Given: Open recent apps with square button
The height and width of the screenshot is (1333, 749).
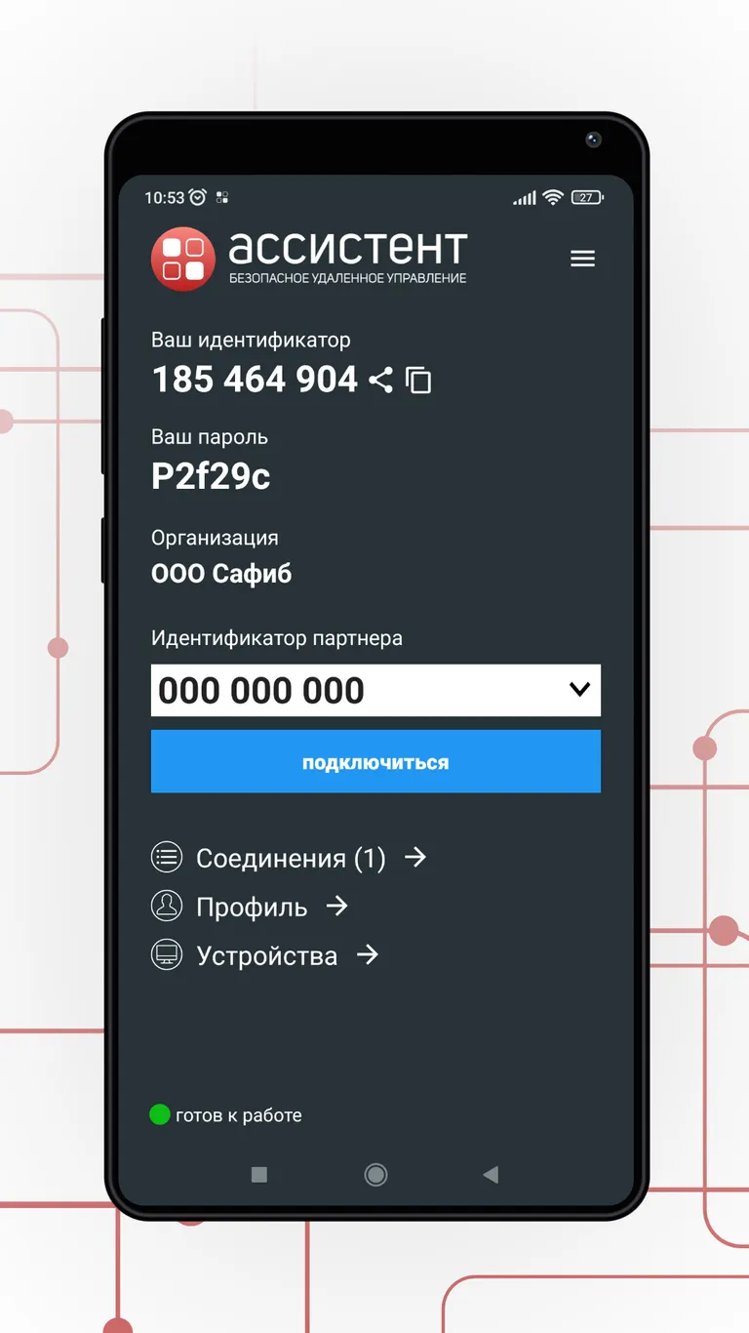Looking at the screenshot, I should point(258,1175).
